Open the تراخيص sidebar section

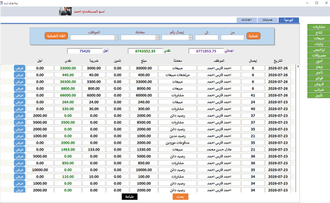[319, 50]
